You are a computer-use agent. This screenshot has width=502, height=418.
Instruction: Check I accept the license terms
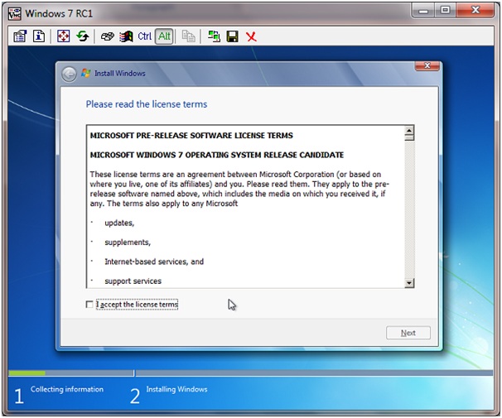click(x=89, y=304)
